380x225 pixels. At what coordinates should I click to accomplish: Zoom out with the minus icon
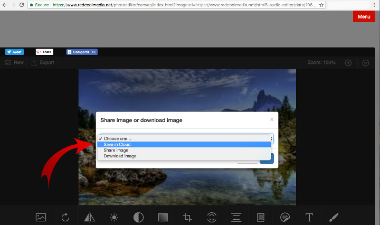365,63
